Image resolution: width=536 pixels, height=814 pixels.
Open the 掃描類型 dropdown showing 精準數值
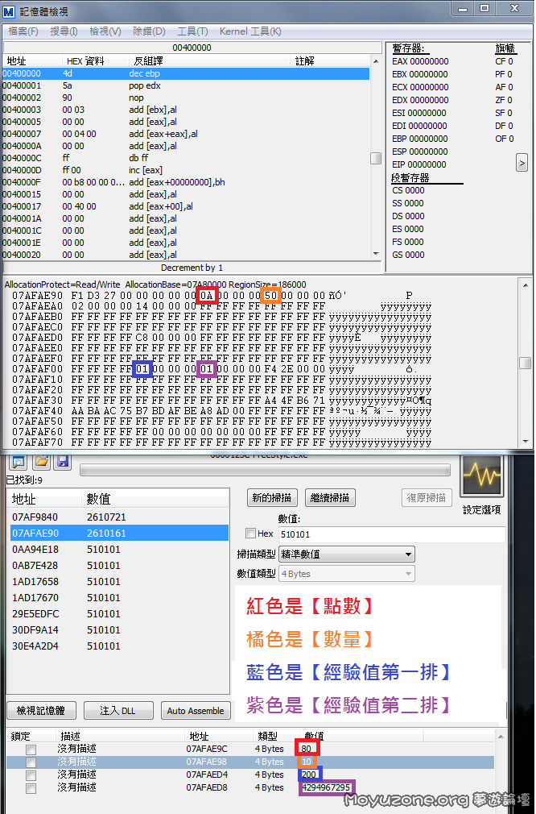tap(347, 554)
